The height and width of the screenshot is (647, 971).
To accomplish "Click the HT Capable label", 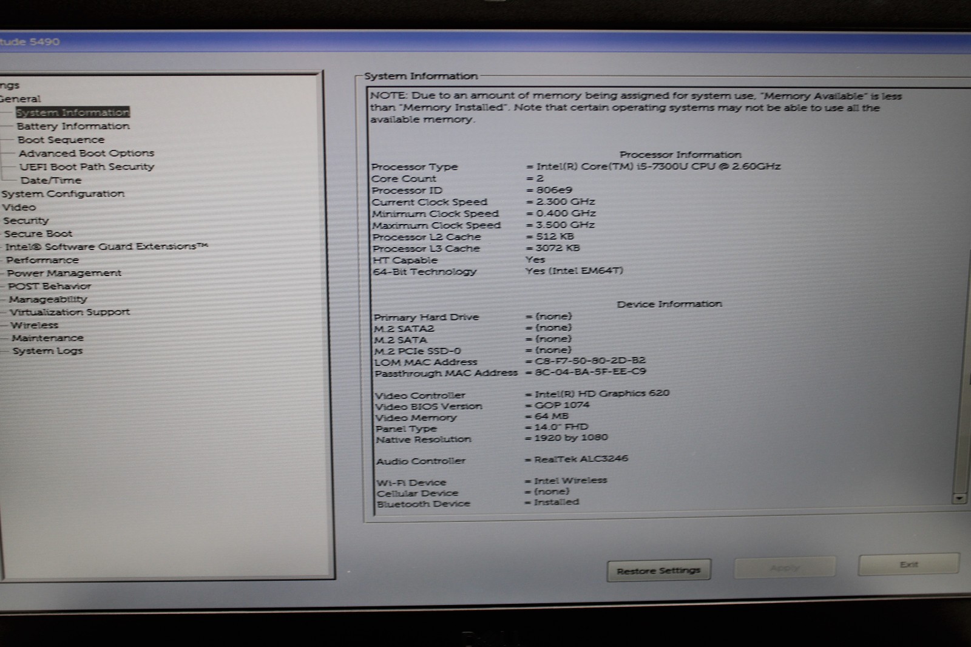I will click(405, 260).
